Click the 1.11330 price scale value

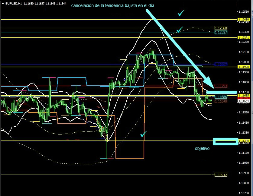(x=244, y=133)
